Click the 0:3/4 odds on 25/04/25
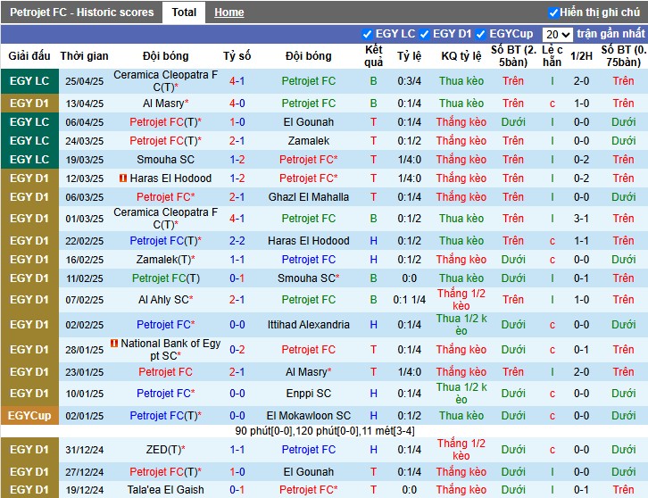The width and height of the screenshot is (648, 498). click(x=409, y=81)
